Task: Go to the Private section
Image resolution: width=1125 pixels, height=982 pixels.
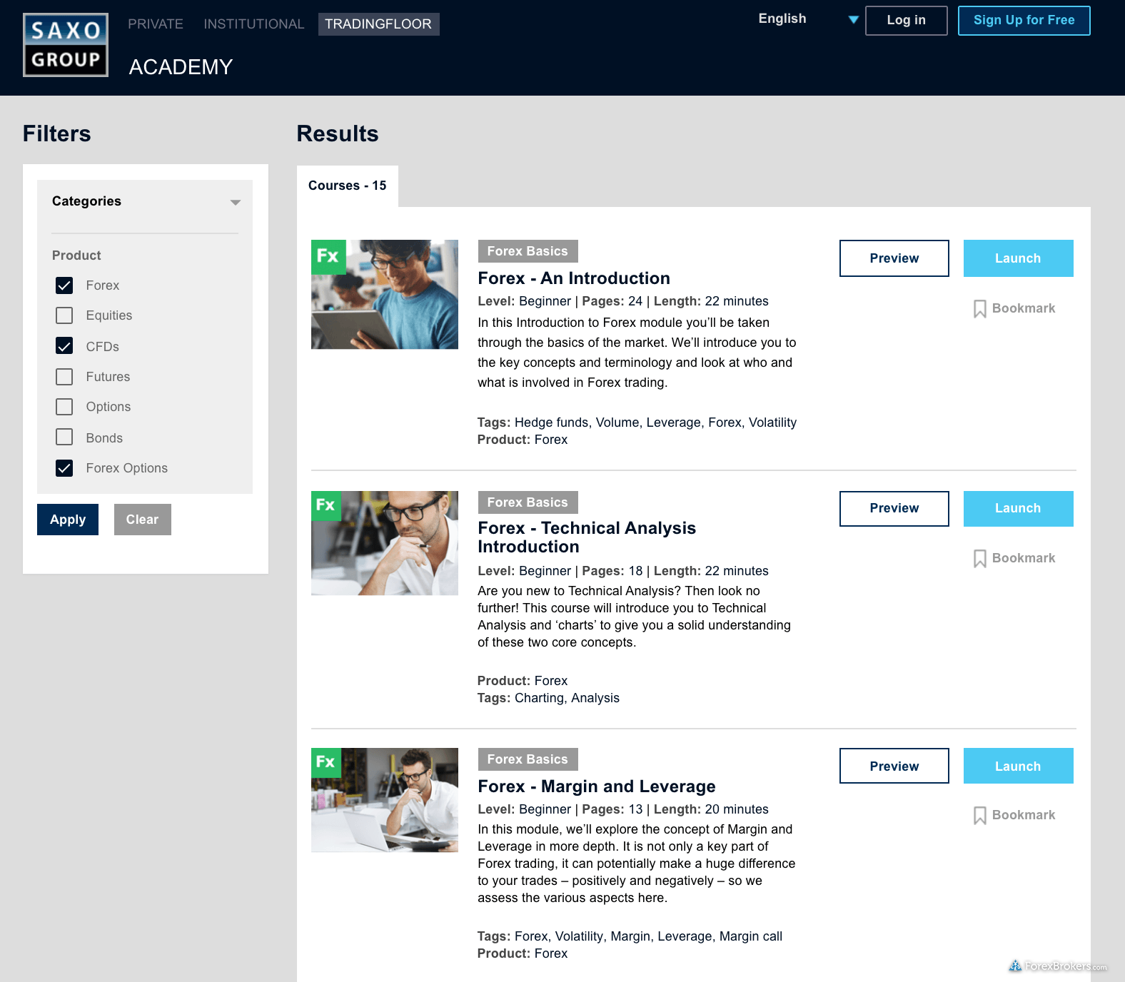Action: click(156, 24)
